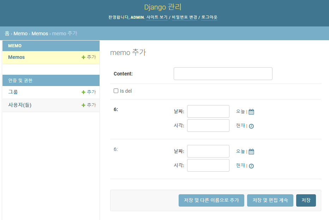Open 그룹 in sidebar

(13, 92)
